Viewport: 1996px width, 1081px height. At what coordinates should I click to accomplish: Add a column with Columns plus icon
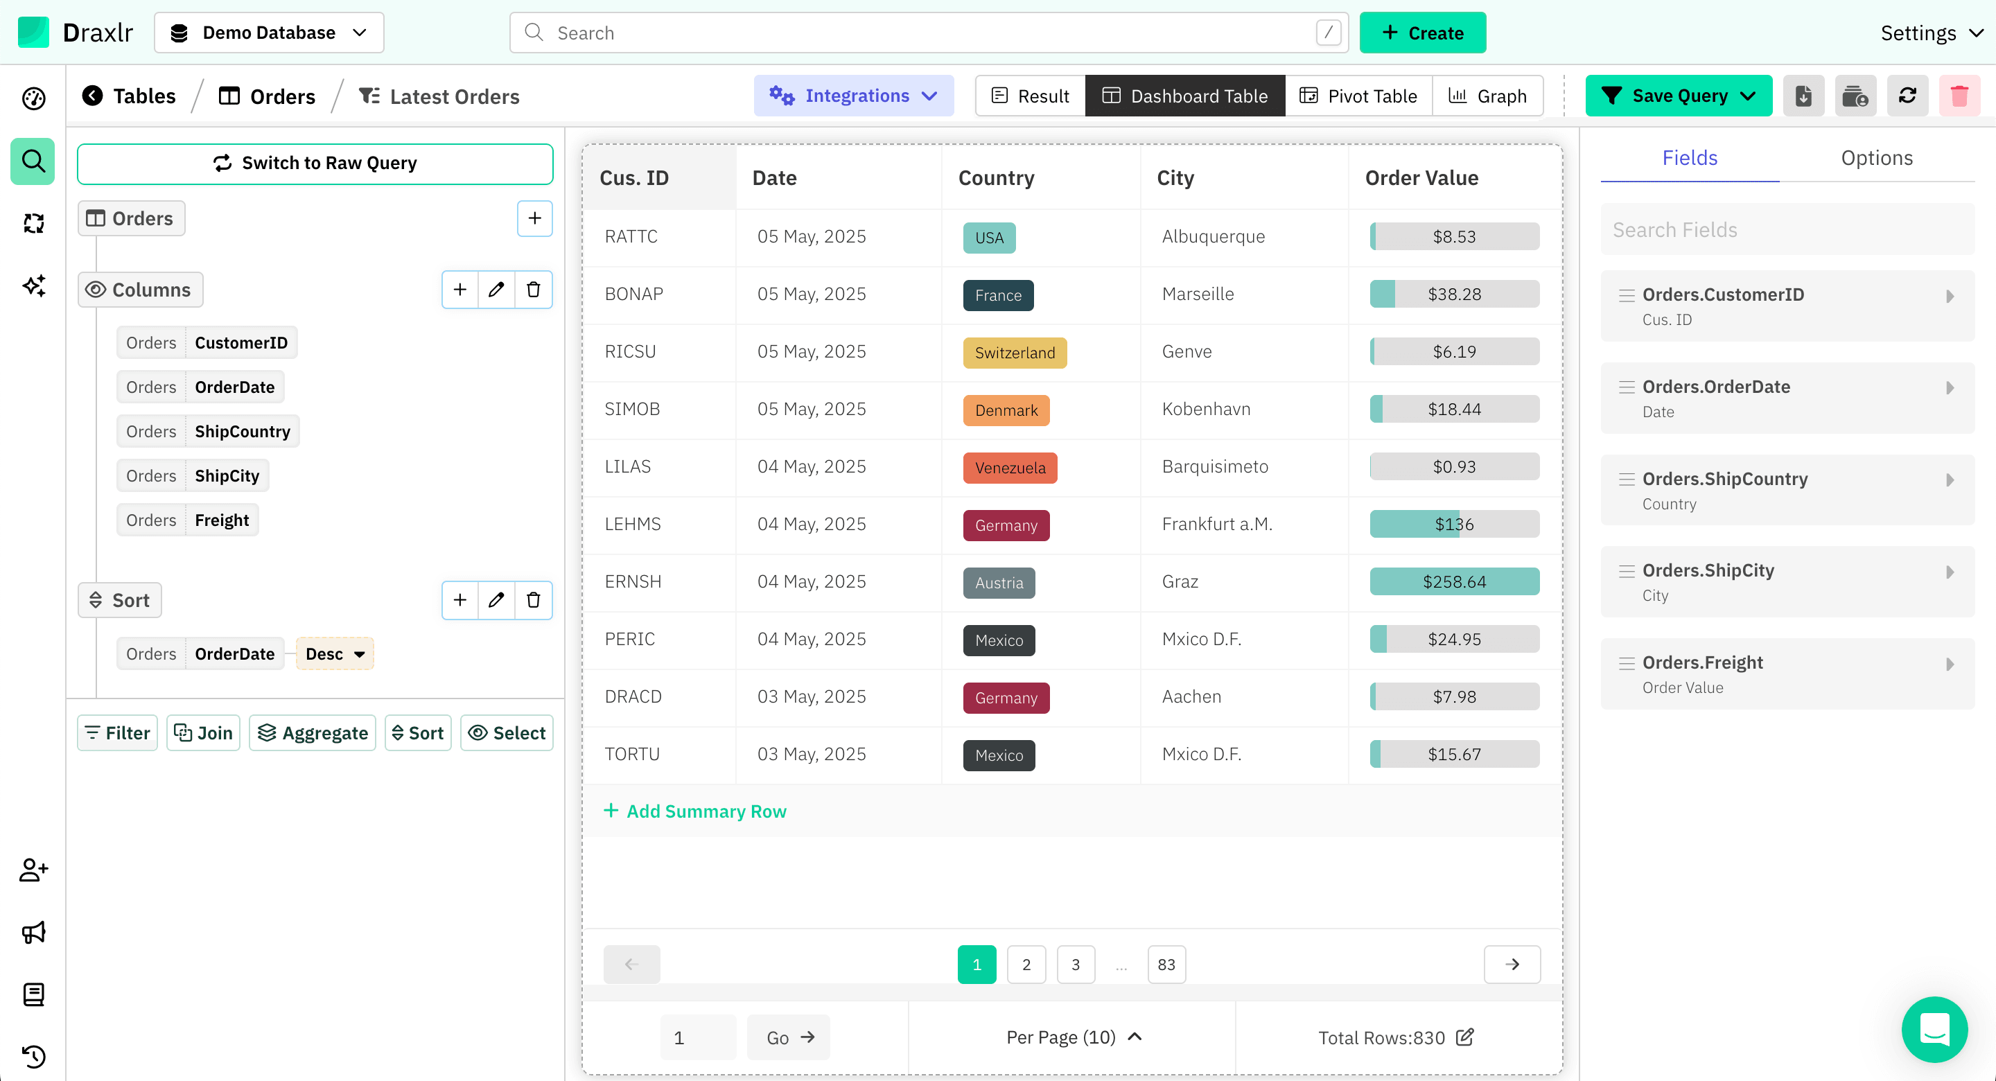click(x=459, y=290)
